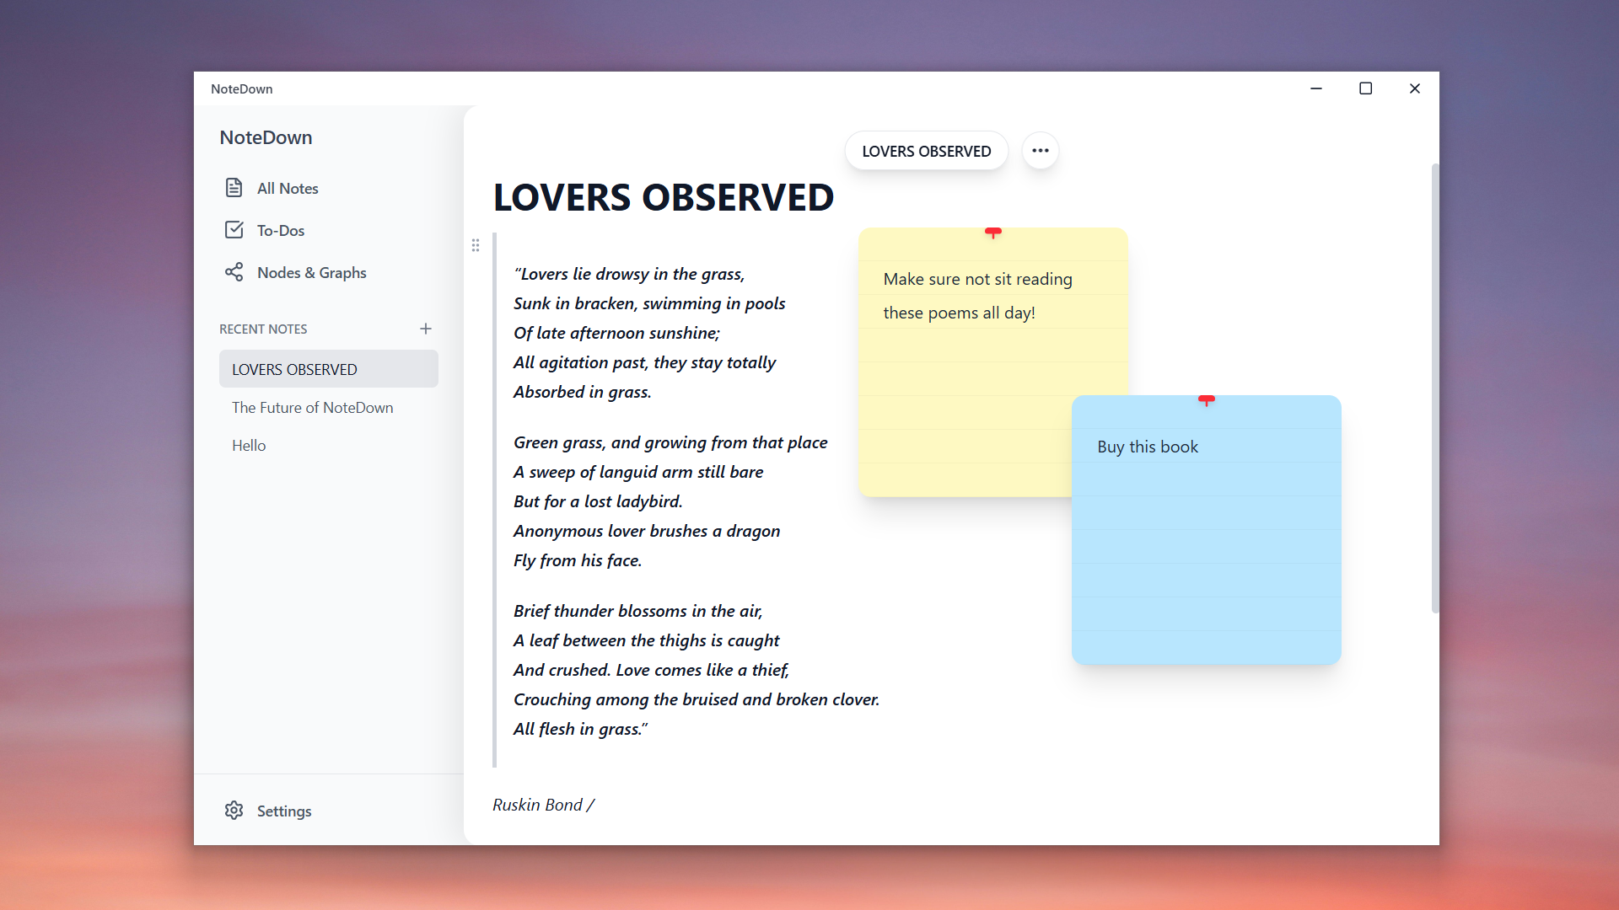Click the right-side scrollbar
Screen dimensions: 1619x910
click(1434, 379)
